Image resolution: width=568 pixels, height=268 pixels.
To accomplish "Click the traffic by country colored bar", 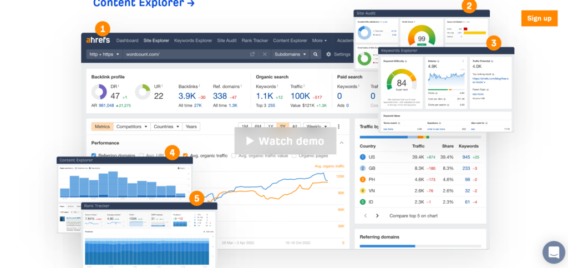I will point(420,137).
